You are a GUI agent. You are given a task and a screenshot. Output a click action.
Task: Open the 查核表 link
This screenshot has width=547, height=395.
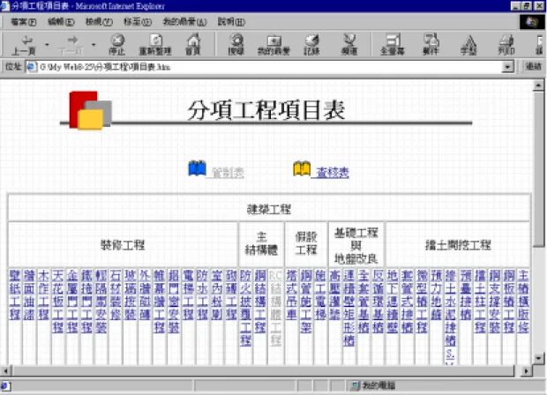click(332, 172)
